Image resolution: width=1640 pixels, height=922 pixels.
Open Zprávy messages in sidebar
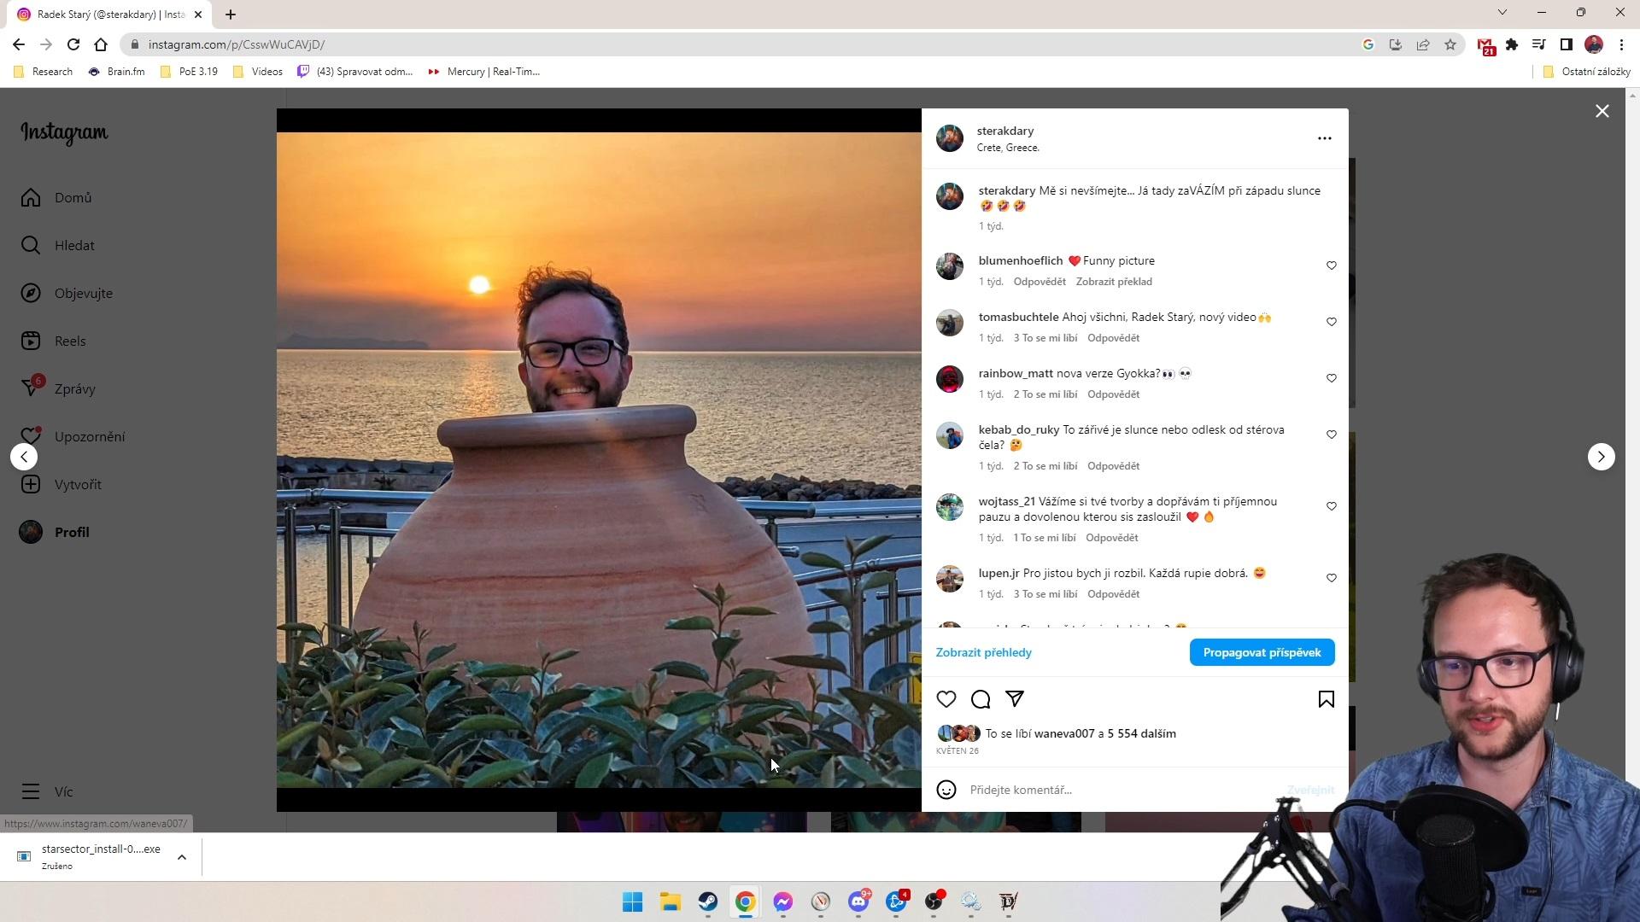58,388
